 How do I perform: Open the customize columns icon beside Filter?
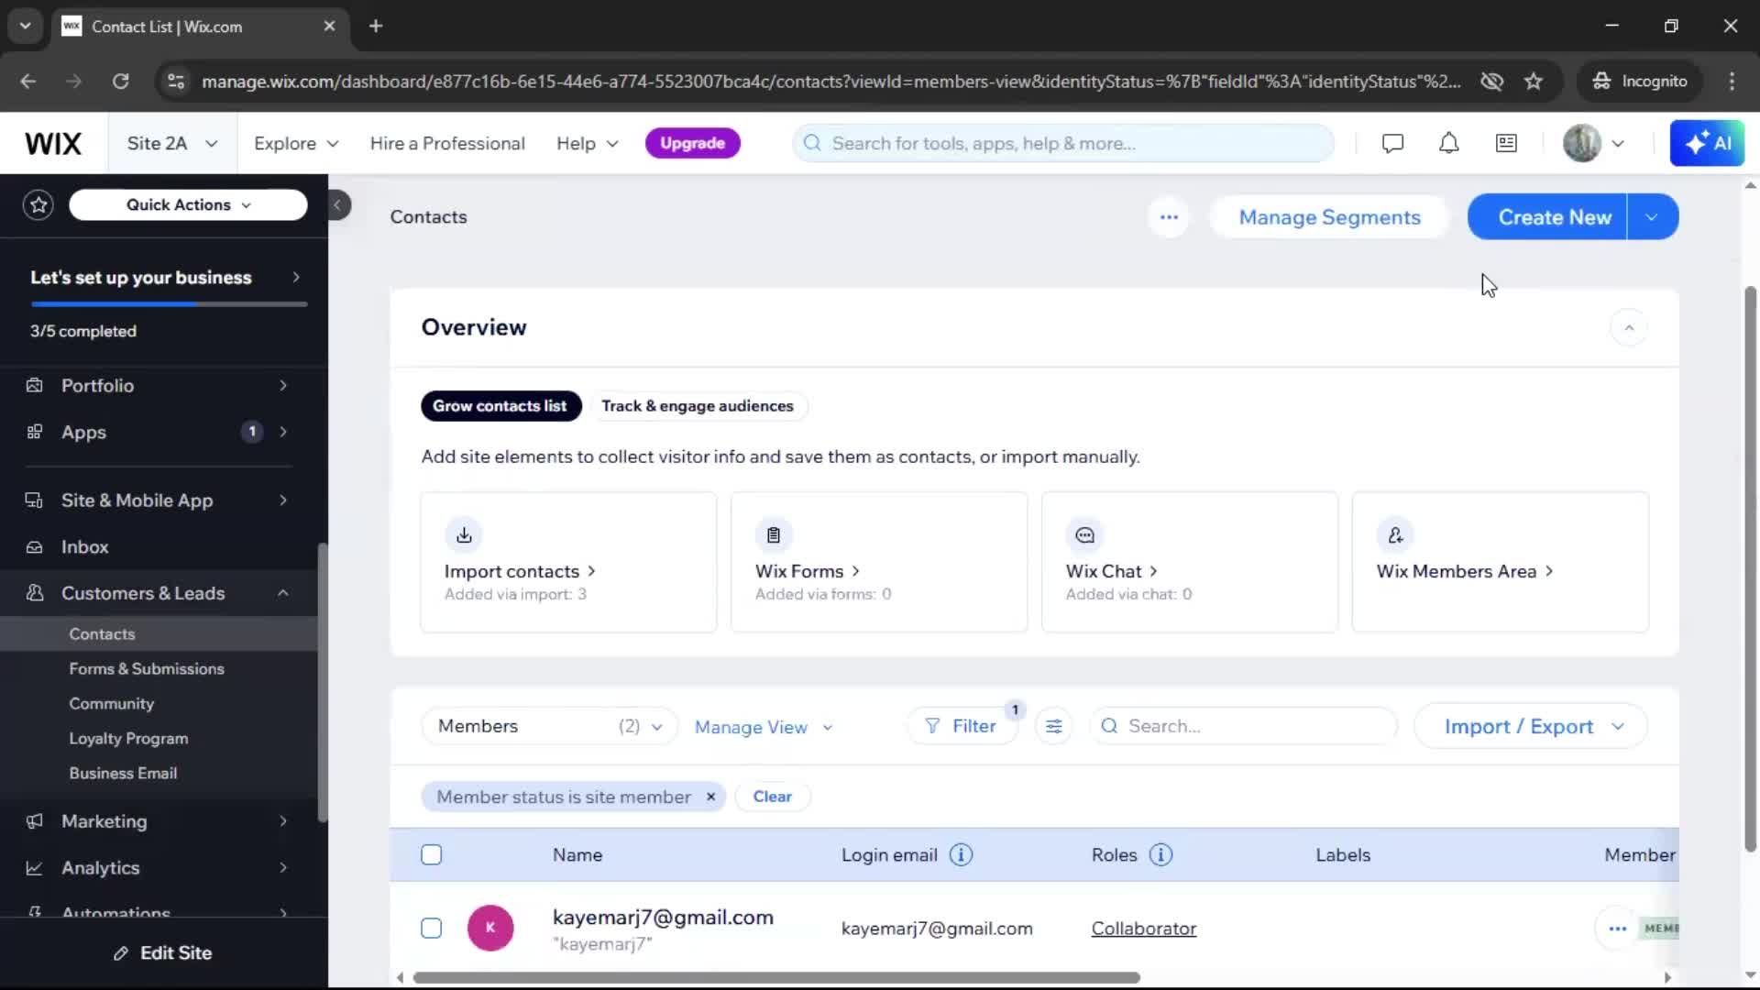(1054, 726)
